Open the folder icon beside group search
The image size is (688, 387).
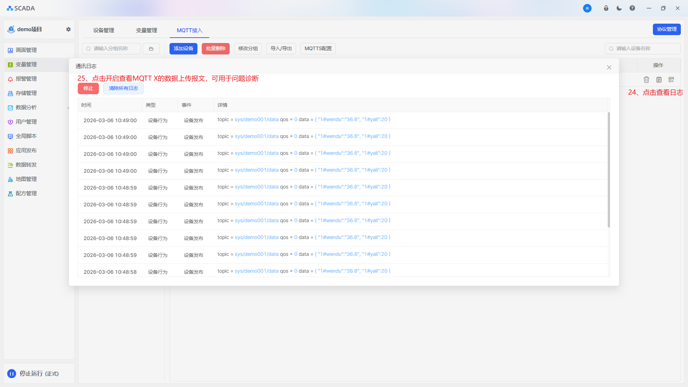pyautogui.click(x=151, y=49)
